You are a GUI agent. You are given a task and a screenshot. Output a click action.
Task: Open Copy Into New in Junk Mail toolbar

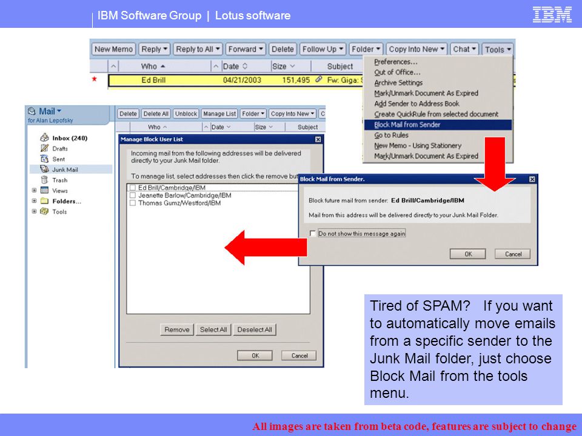(293, 114)
